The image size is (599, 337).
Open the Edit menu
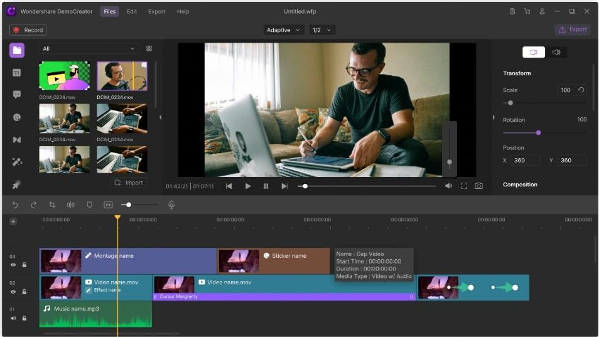(132, 11)
